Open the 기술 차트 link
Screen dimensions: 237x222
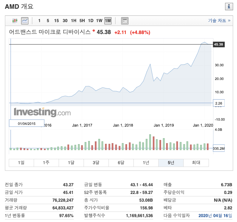coord(219,21)
